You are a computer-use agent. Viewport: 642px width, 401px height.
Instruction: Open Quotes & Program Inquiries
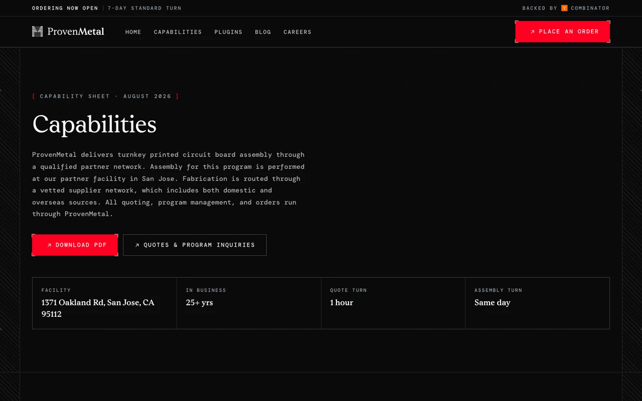coord(195,245)
